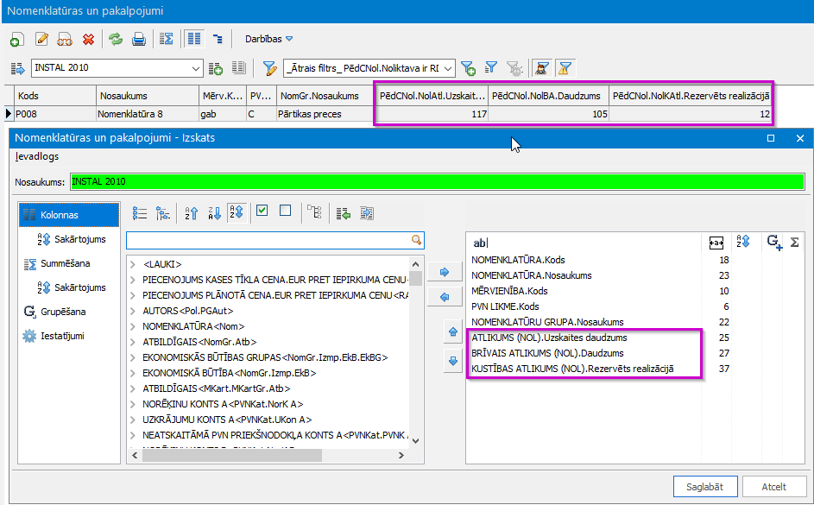Click the sort A to Z ascending icon

coord(192,213)
